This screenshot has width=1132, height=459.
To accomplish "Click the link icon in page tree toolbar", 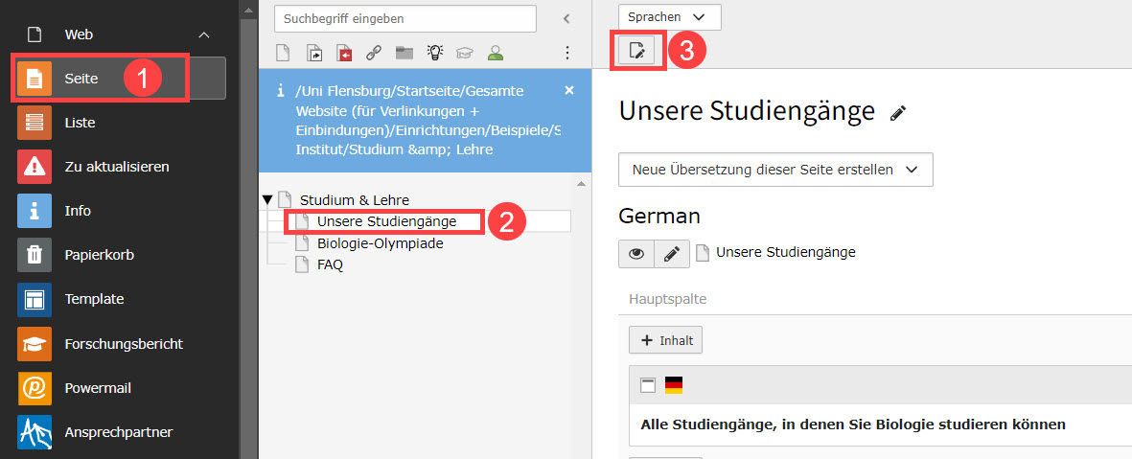I will point(374,53).
